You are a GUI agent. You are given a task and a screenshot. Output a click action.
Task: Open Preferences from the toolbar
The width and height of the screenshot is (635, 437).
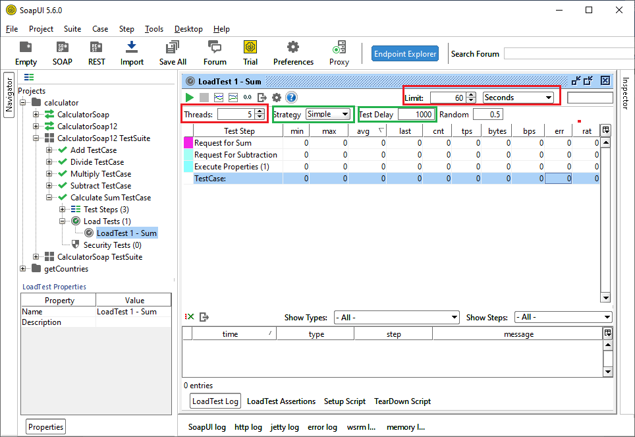(x=293, y=47)
